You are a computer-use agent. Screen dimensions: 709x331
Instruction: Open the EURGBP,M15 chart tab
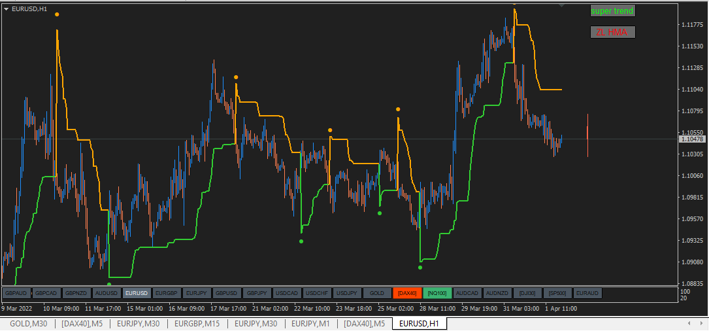pyautogui.click(x=197, y=324)
